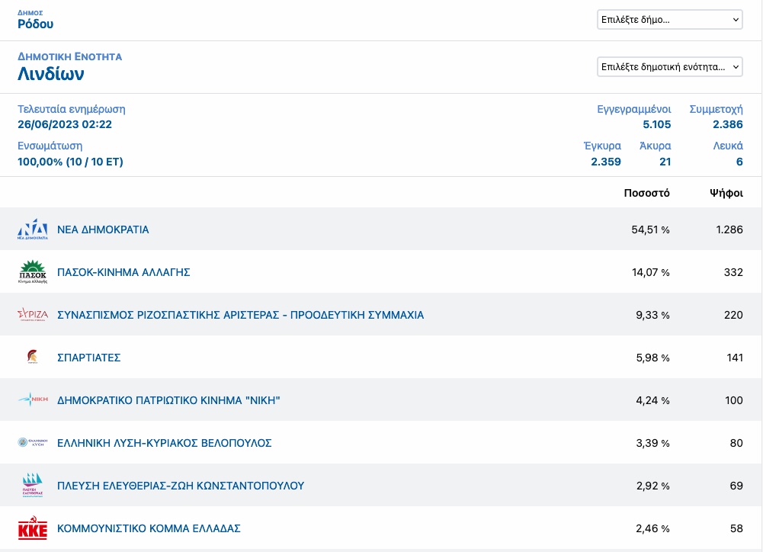Open the ΚΟΜΜΟΥΝΙΣΤΙΚΟ ΚΟΜΜΑ ΕΛΛΑΔΑΣ link

click(x=149, y=528)
